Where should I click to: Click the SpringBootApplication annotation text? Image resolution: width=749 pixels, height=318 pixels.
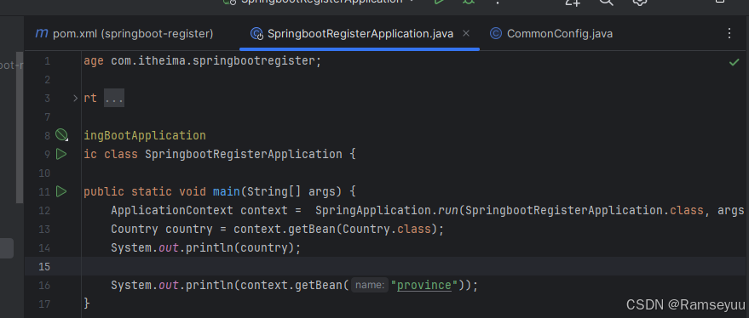(x=145, y=136)
